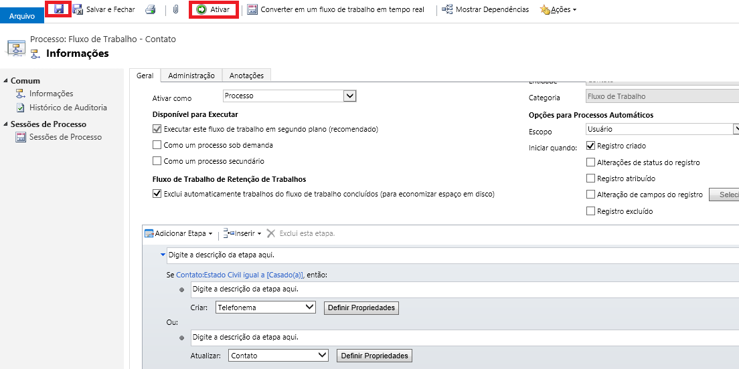The image size is (739, 369).
Task: Open the Contato:Estado Civil condition link
Action: tap(240, 275)
